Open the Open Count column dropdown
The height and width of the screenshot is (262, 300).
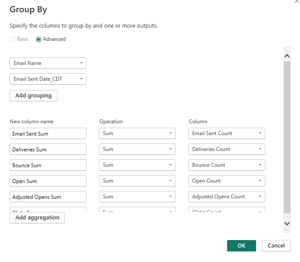click(x=227, y=181)
